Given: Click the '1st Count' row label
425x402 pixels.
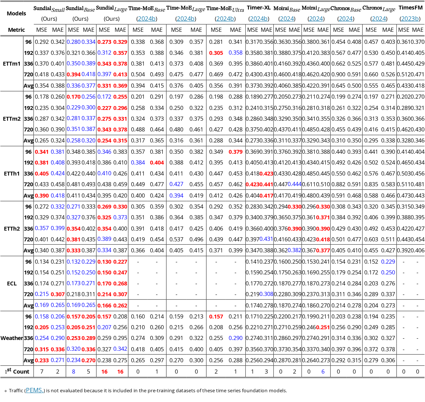Looking at the screenshot, I should click(17, 371).
